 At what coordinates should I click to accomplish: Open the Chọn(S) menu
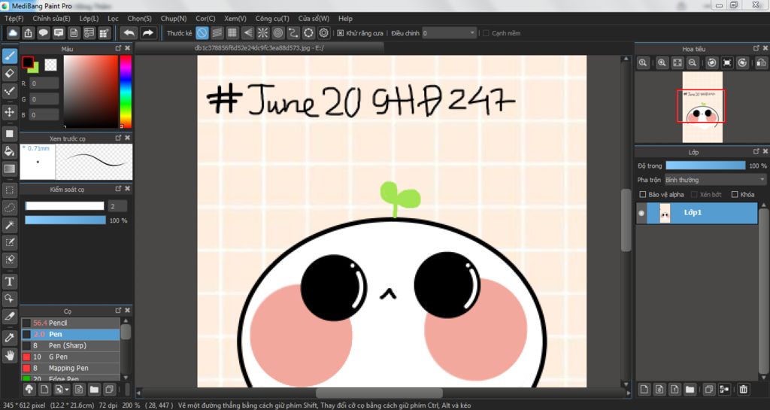[x=139, y=18]
